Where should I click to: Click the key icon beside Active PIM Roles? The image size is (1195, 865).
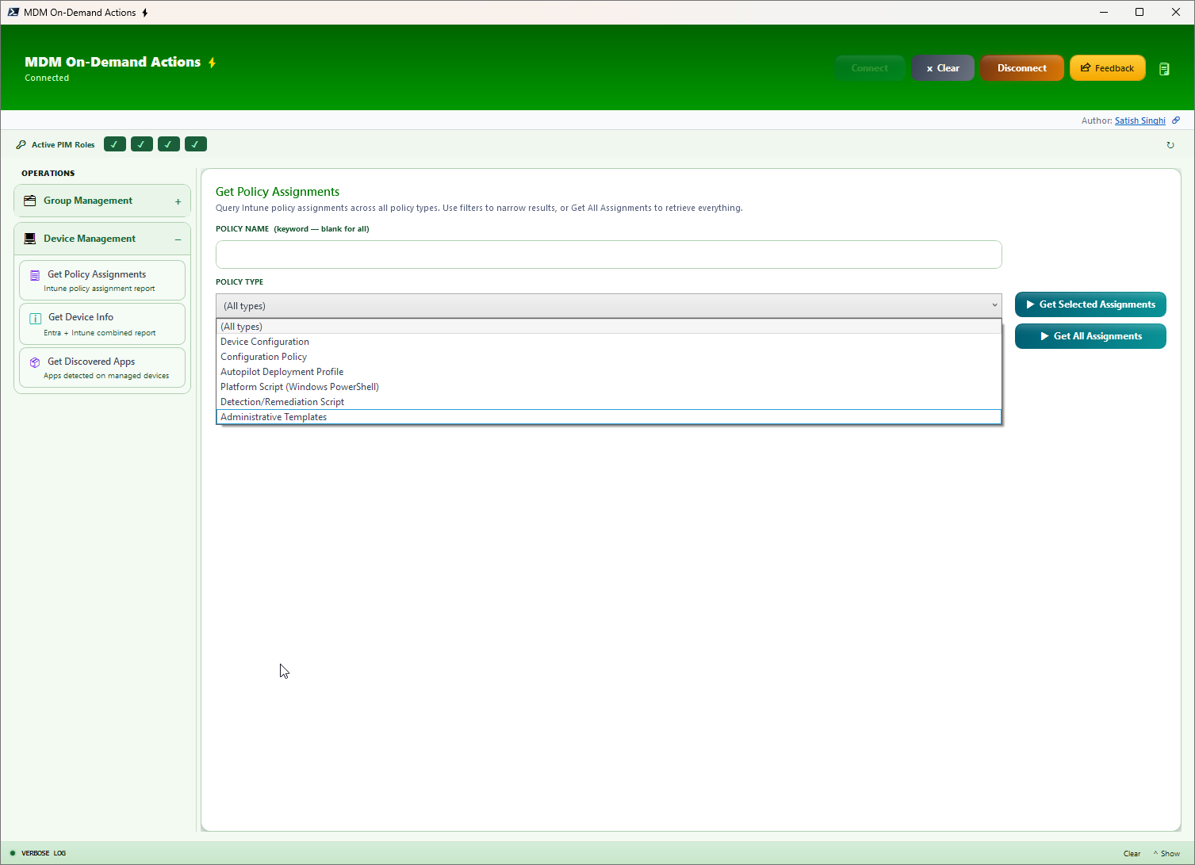pyautogui.click(x=21, y=144)
